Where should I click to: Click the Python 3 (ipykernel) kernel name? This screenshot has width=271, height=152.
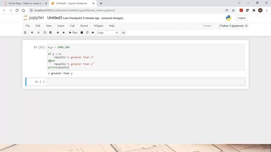click(x=232, y=26)
